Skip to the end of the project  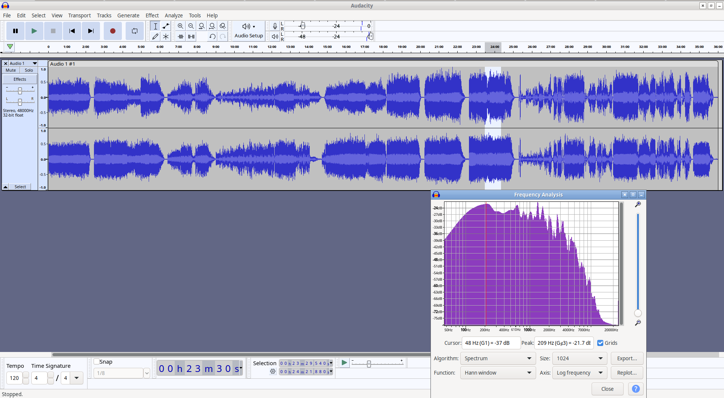[x=91, y=31]
